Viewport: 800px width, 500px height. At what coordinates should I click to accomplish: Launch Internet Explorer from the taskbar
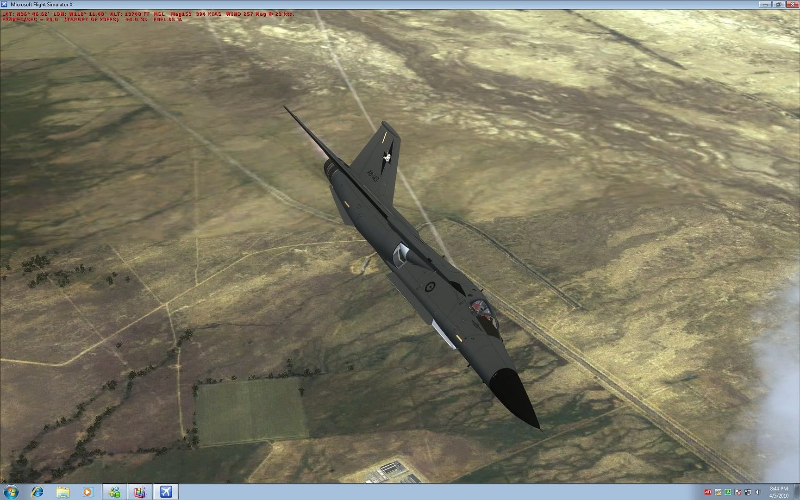click(x=37, y=492)
